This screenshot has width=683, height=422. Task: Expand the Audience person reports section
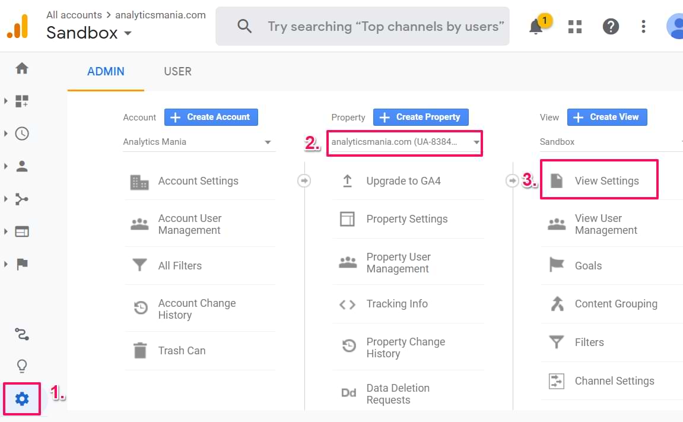click(22, 166)
